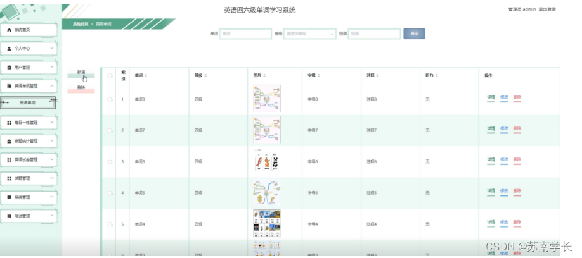Sort table by the 字母 column arrows
Image resolution: width=582 pixels, height=258 pixels.
[x=318, y=75]
